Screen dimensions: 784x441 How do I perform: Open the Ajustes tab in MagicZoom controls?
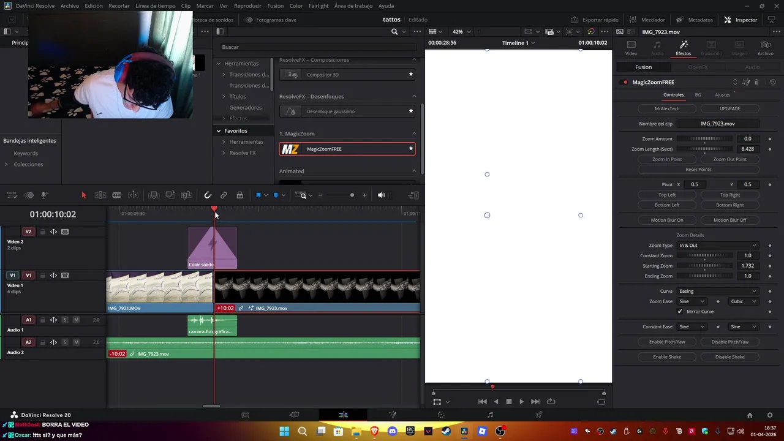723,95
